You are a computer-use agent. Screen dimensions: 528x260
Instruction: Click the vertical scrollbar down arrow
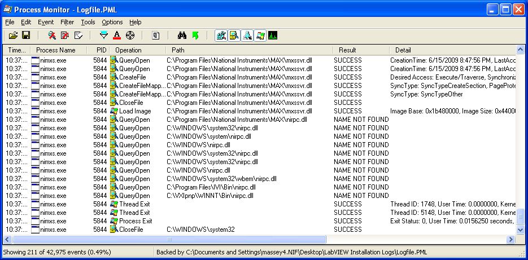[x=520, y=230]
